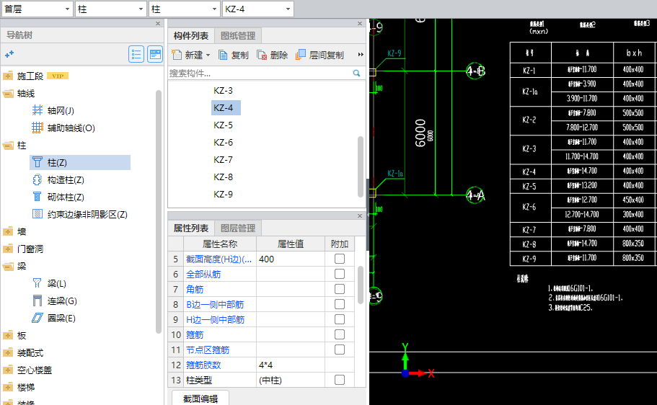Collapse the 柱 folder in tree
This screenshot has width=657, height=405.
tap(8, 146)
